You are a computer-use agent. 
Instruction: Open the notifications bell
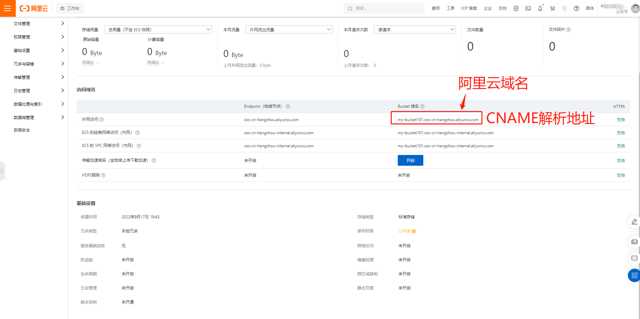point(540,8)
